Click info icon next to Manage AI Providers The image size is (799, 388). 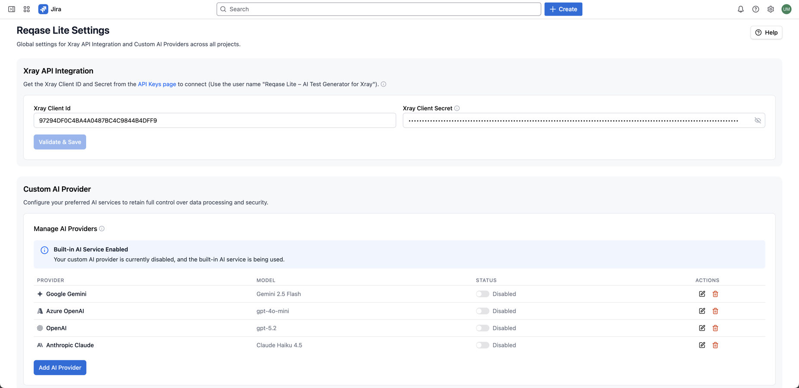click(102, 229)
